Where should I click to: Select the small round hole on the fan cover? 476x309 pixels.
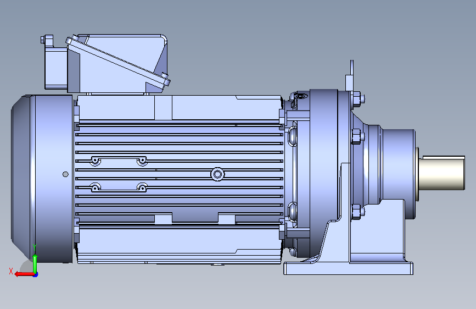[x=65, y=174]
